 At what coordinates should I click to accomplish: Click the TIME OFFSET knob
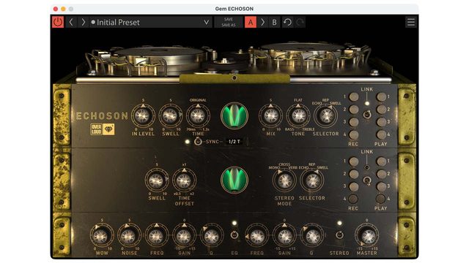184,180
